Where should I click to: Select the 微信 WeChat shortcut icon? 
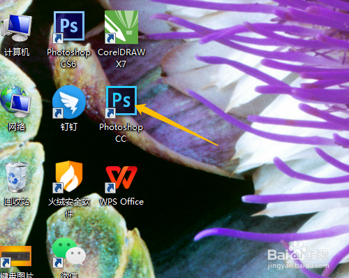tap(69, 252)
